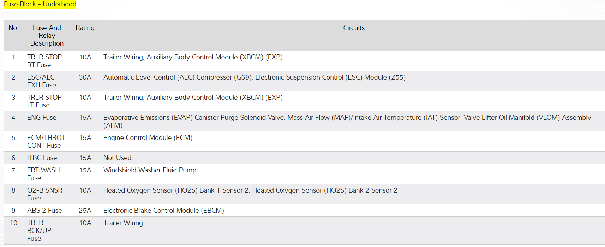Click the "Circuits" column header
Screen dimensions: 605x247
point(354,28)
